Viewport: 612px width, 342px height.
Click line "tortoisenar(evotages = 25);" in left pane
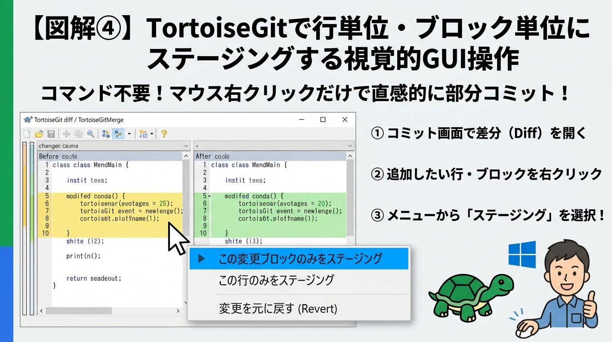pyautogui.click(x=126, y=204)
